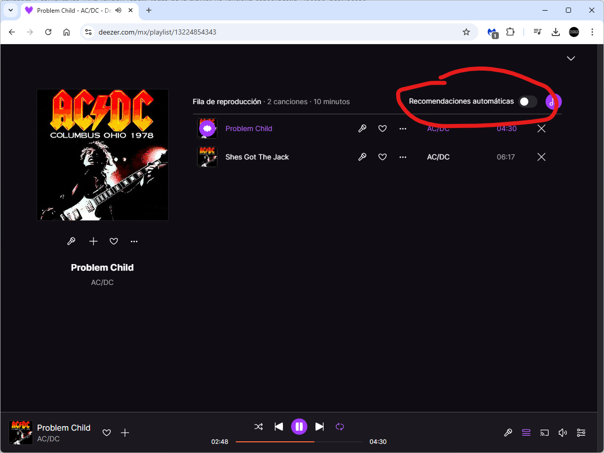
Task: Toggle the queue list icon in the player bar
Action: tap(526, 433)
